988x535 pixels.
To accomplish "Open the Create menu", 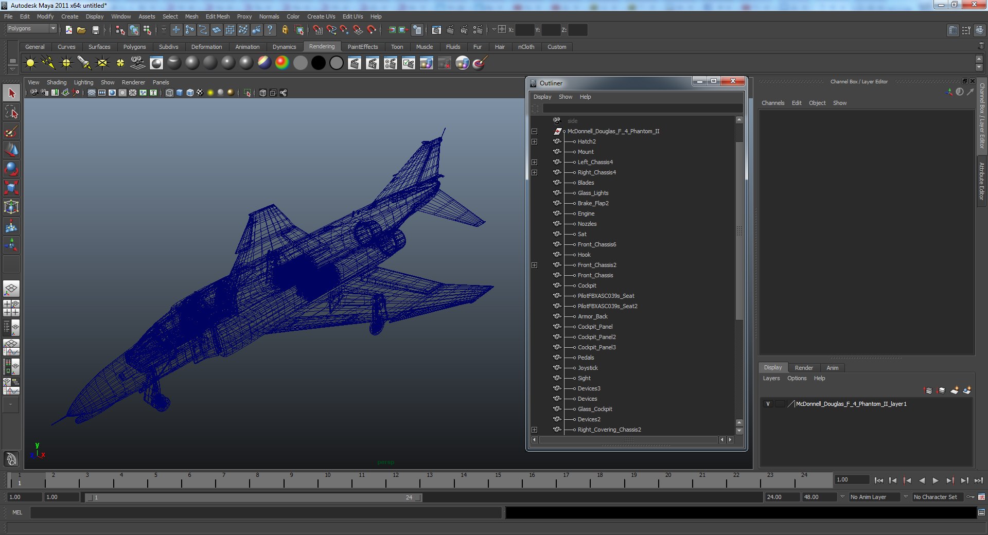I will coord(69,16).
